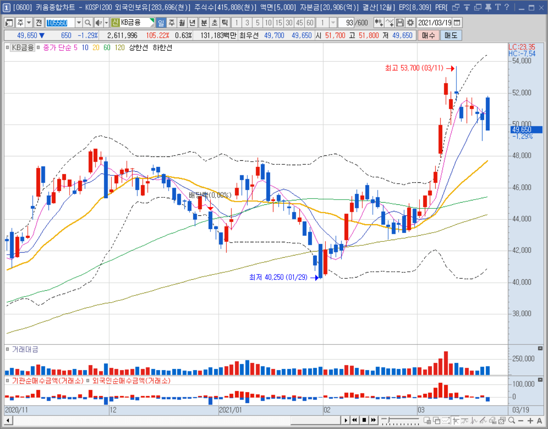Collapse the 거래대금 panel corner button
The height and width of the screenshot is (429, 548).
[x=540, y=348]
